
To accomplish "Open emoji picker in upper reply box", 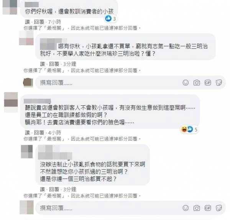I will (x=186, y=82).
